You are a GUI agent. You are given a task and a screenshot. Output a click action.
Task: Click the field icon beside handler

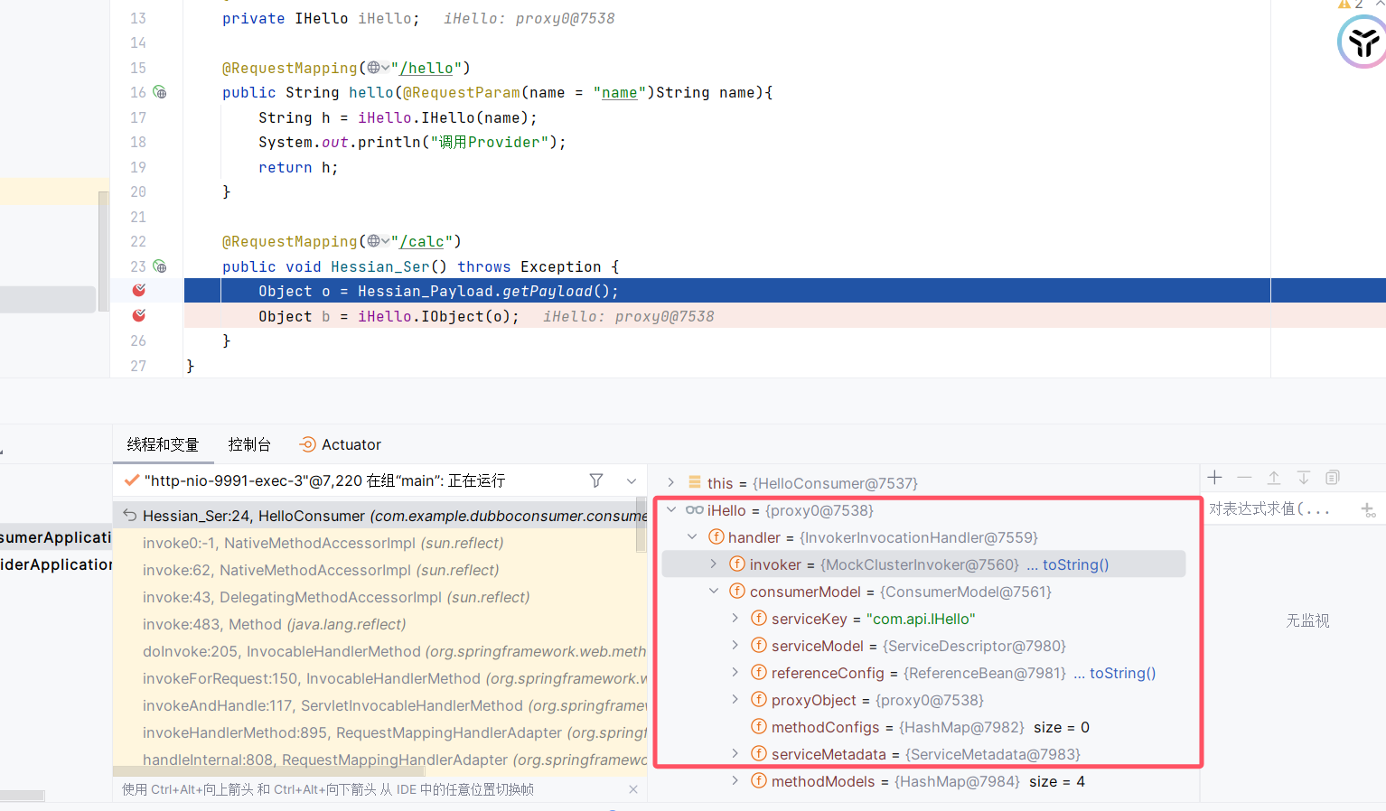[716, 537]
